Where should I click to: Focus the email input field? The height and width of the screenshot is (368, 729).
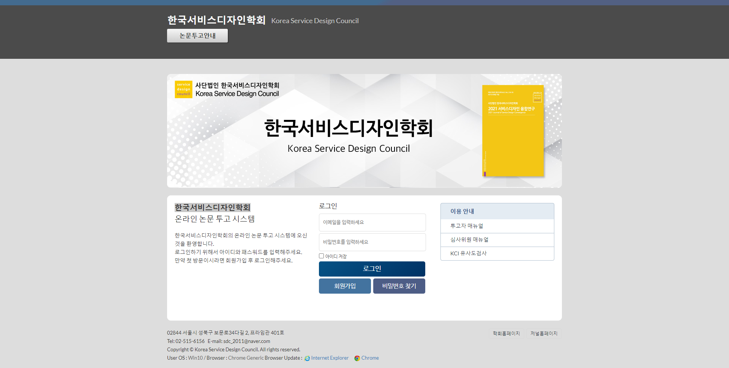(372, 222)
